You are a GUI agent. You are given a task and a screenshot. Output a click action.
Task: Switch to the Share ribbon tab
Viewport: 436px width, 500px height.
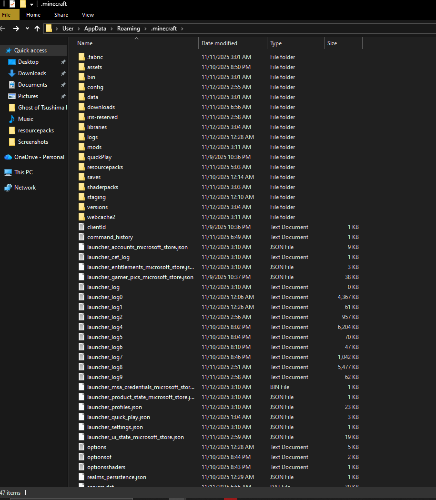[x=61, y=15]
